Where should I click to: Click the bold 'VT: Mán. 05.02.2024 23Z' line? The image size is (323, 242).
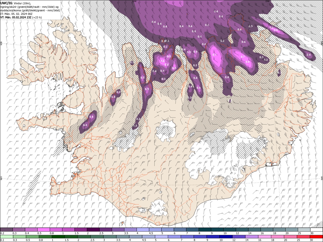21,17
